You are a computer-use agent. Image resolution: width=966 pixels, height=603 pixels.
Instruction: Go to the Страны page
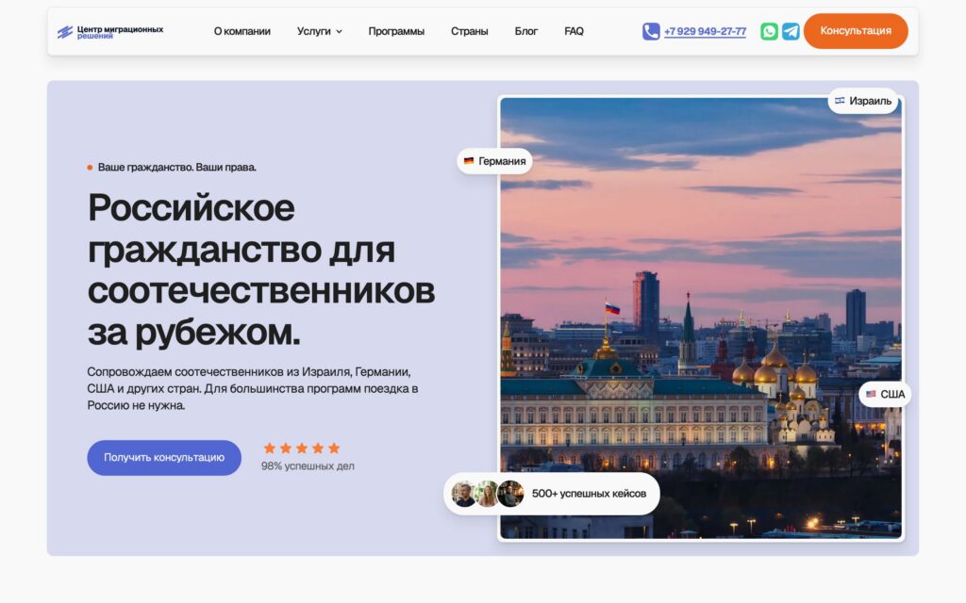pyautogui.click(x=470, y=31)
